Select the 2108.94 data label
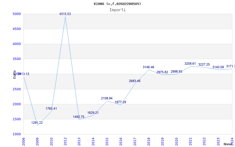 (107, 98)
